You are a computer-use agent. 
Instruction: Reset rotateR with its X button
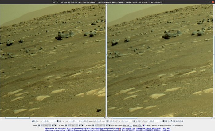point(109,125)
